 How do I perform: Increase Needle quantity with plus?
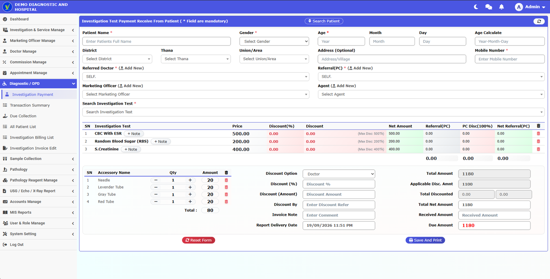[190, 180]
